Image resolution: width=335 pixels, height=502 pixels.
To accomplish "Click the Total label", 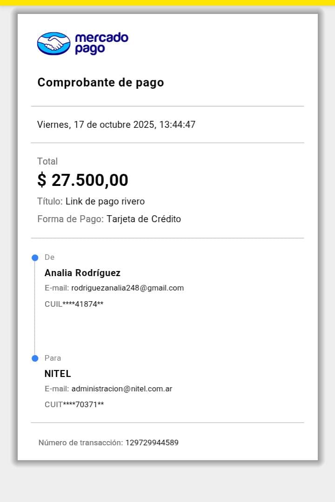I will point(47,161).
